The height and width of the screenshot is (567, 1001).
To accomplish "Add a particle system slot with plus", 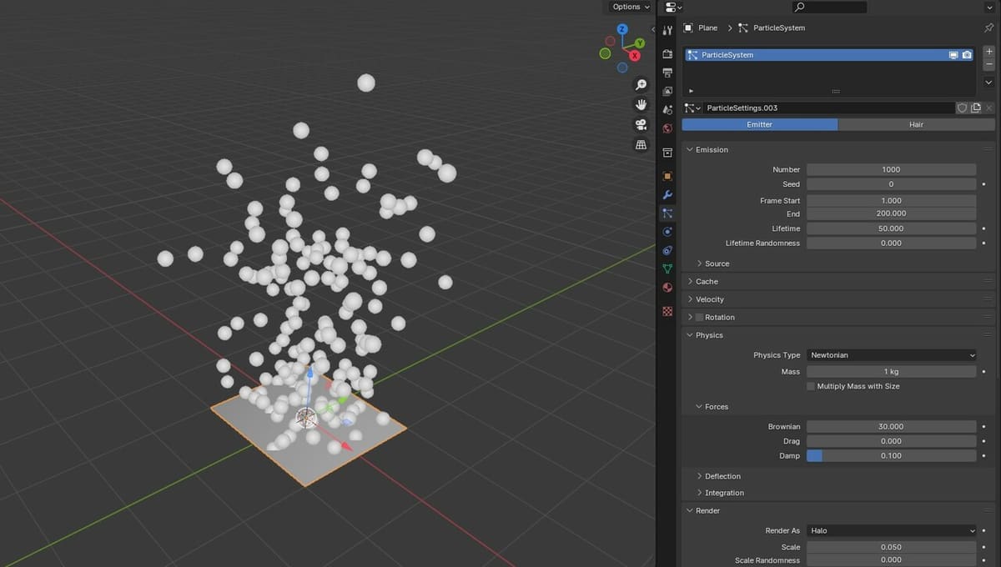I will click(988, 52).
